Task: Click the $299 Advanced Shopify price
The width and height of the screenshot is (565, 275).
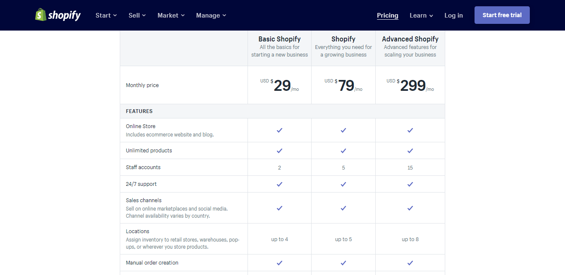Action: click(x=412, y=85)
